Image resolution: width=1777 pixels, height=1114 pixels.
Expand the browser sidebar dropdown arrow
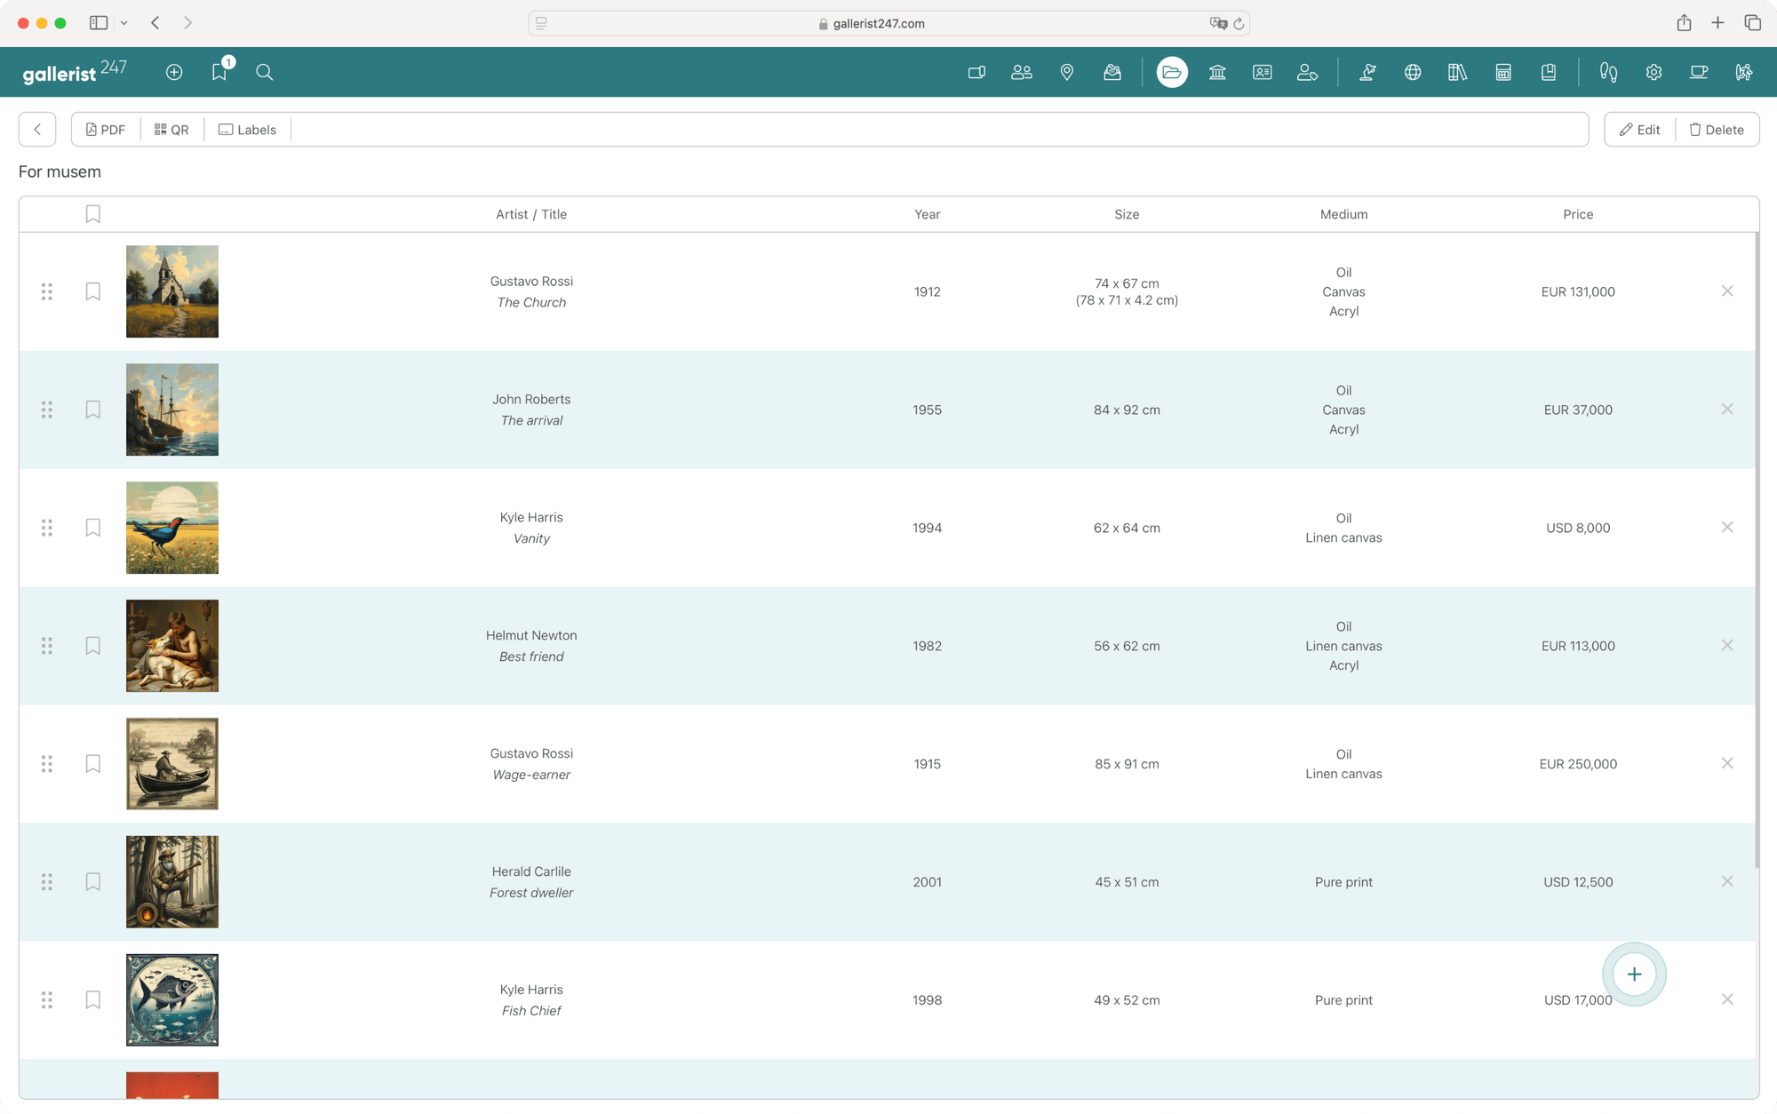point(124,23)
